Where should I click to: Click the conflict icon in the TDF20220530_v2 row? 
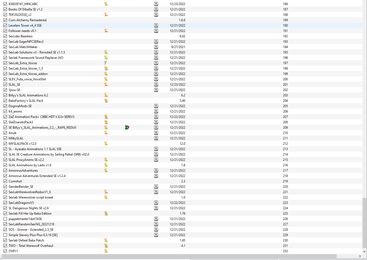click(106, 15)
